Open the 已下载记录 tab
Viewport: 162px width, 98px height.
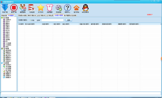click(50, 15)
